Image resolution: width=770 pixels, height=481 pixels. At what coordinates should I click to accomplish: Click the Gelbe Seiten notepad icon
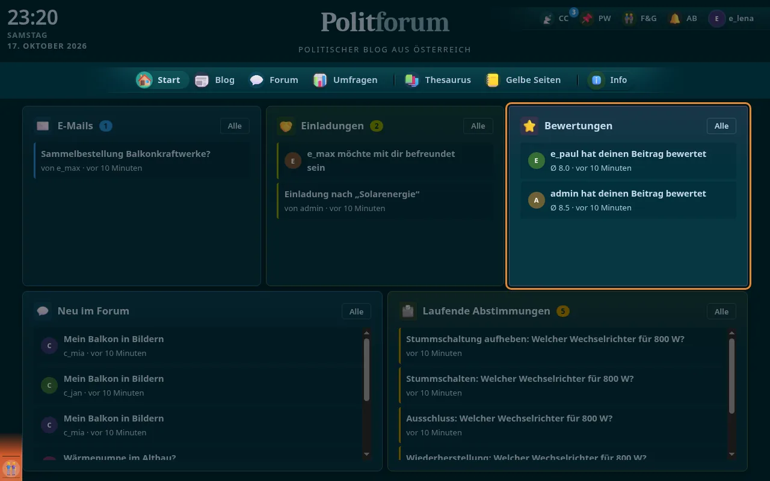pyautogui.click(x=493, y=80)
